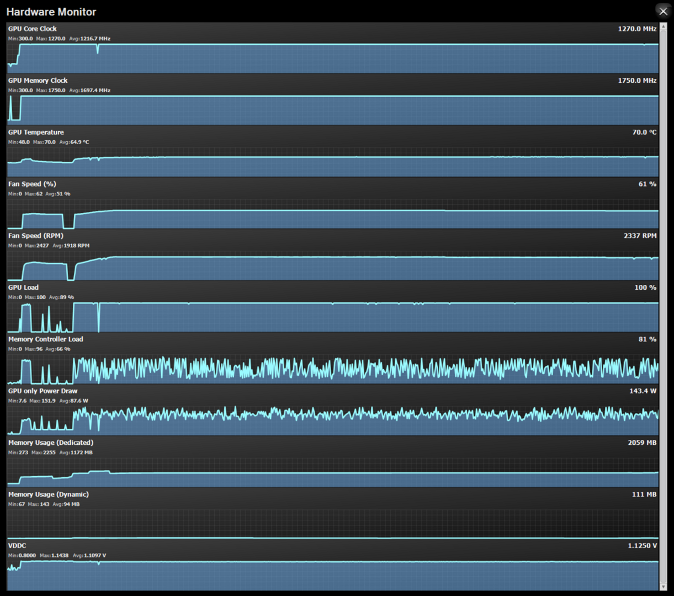
Task: Close the Hardware Monitor window
Action: pyautogui.click(x=663, y=12)
